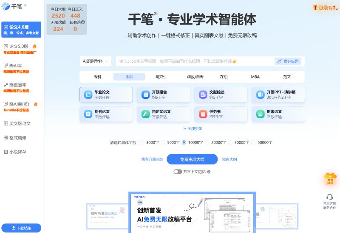340x233 pixels.
Task: Toggle the 万字上文记忆 switch
Action: [x=178, y=172]
